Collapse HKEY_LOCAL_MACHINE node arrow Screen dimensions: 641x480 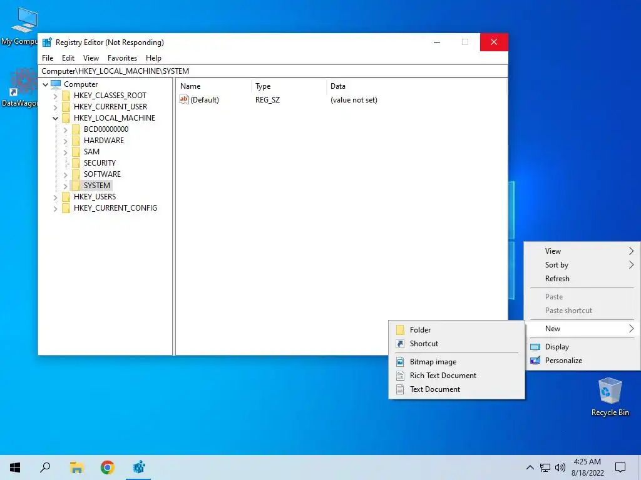pyautogui.click(x=55, y=118)
